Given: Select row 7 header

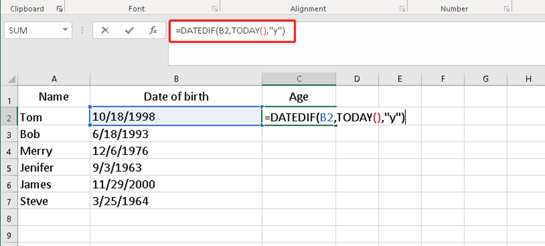Looking at the screenshot, I should (9, 202).
